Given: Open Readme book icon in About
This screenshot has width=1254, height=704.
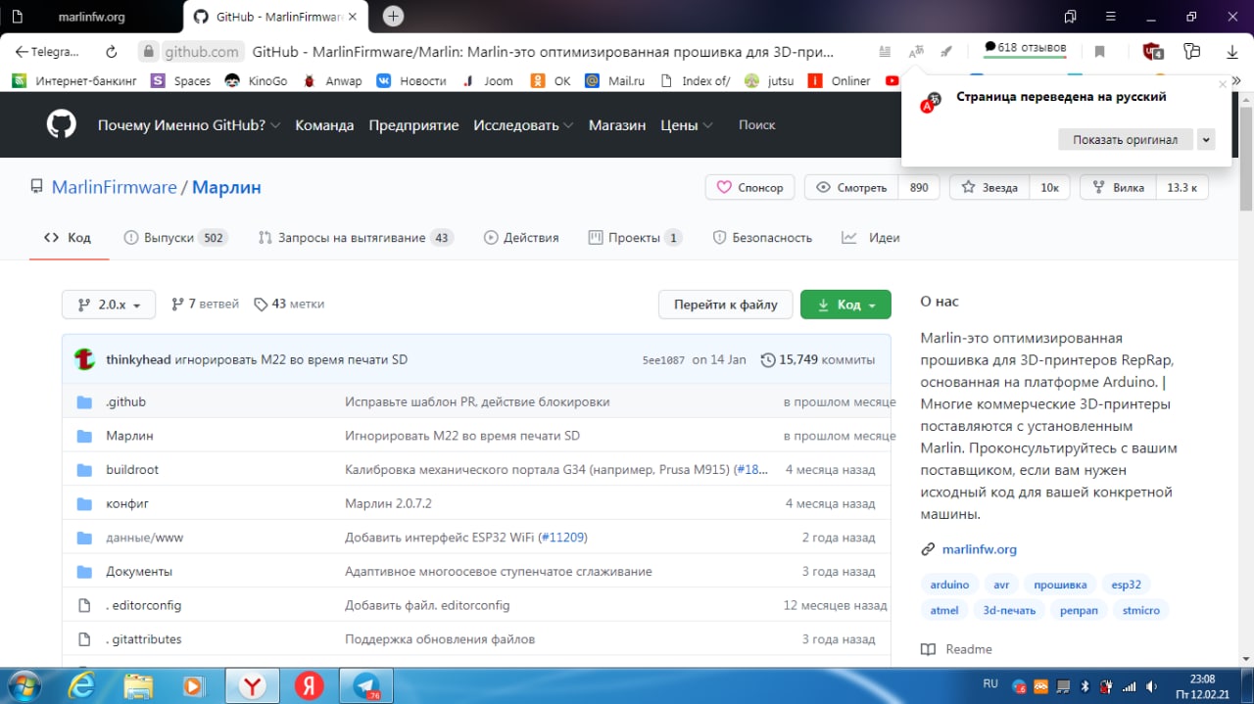Looking at the screenshot, I should coord(929,649).
